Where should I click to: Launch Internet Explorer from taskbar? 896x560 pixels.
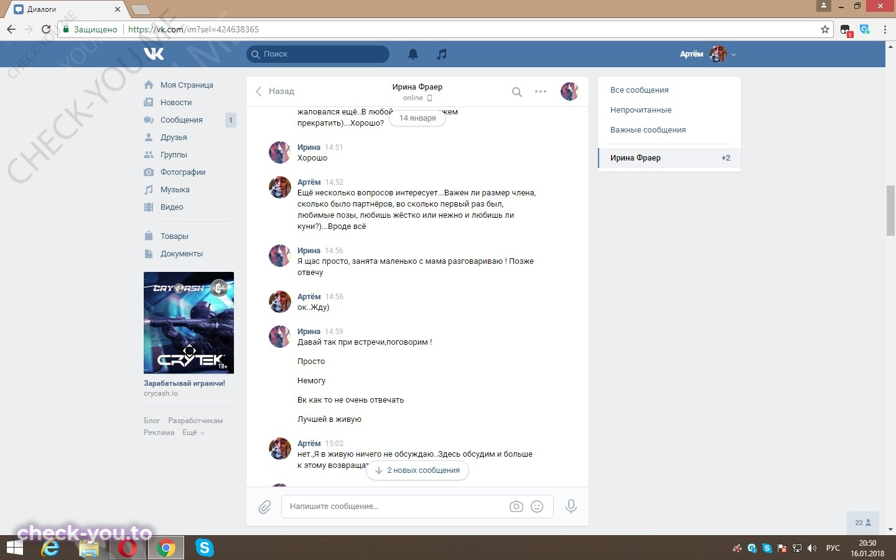(50, 548)
